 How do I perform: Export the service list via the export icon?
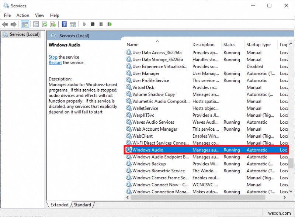pos(53,24)
